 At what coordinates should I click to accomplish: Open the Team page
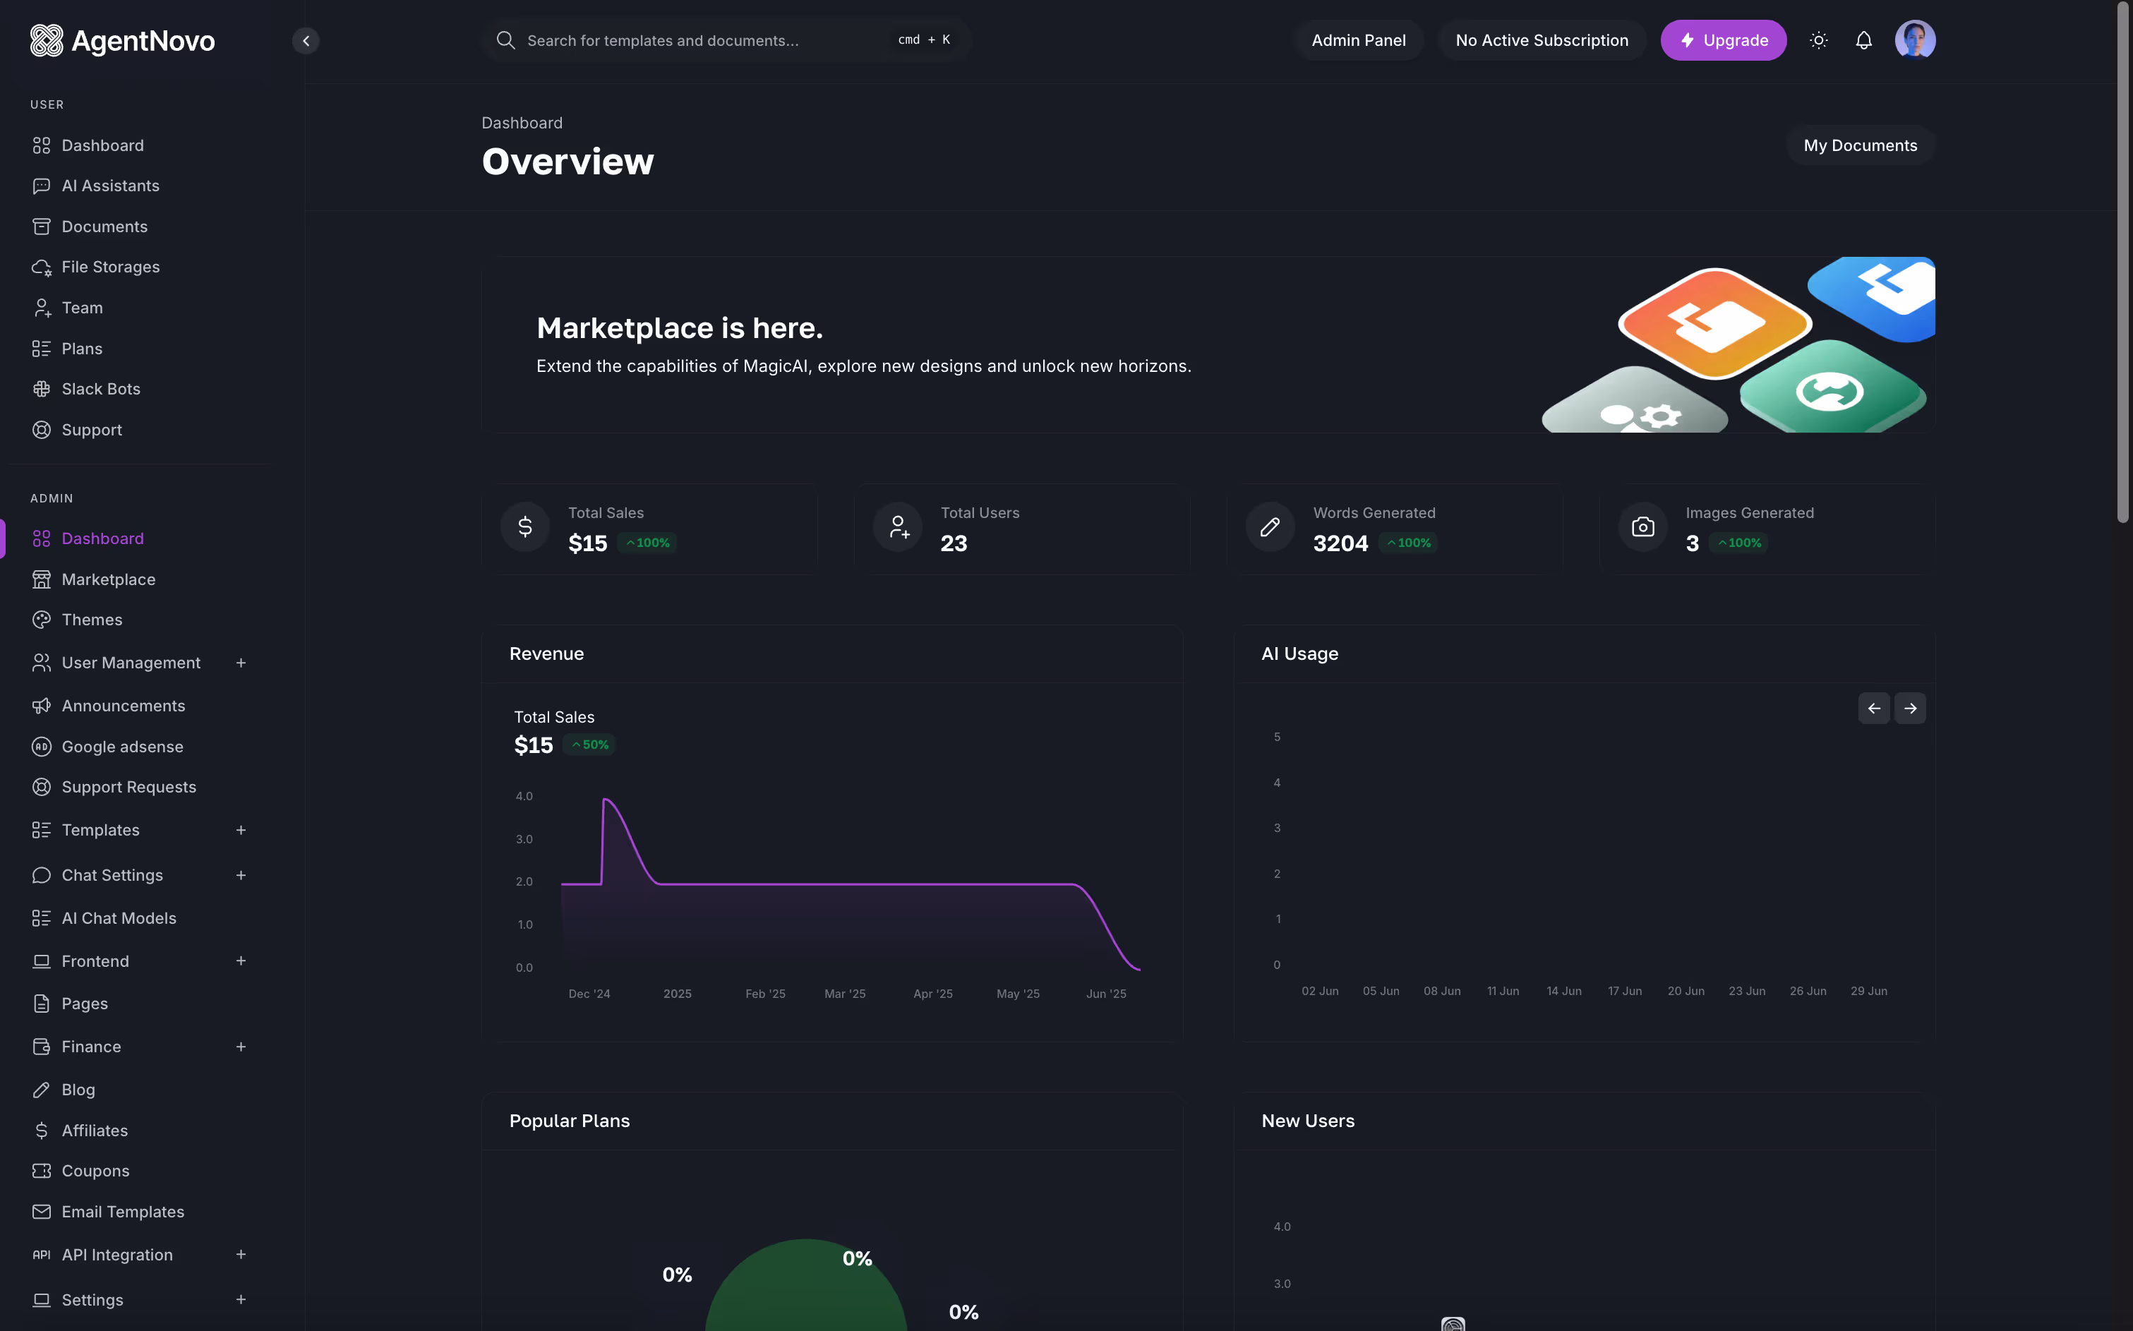point(82,307)
